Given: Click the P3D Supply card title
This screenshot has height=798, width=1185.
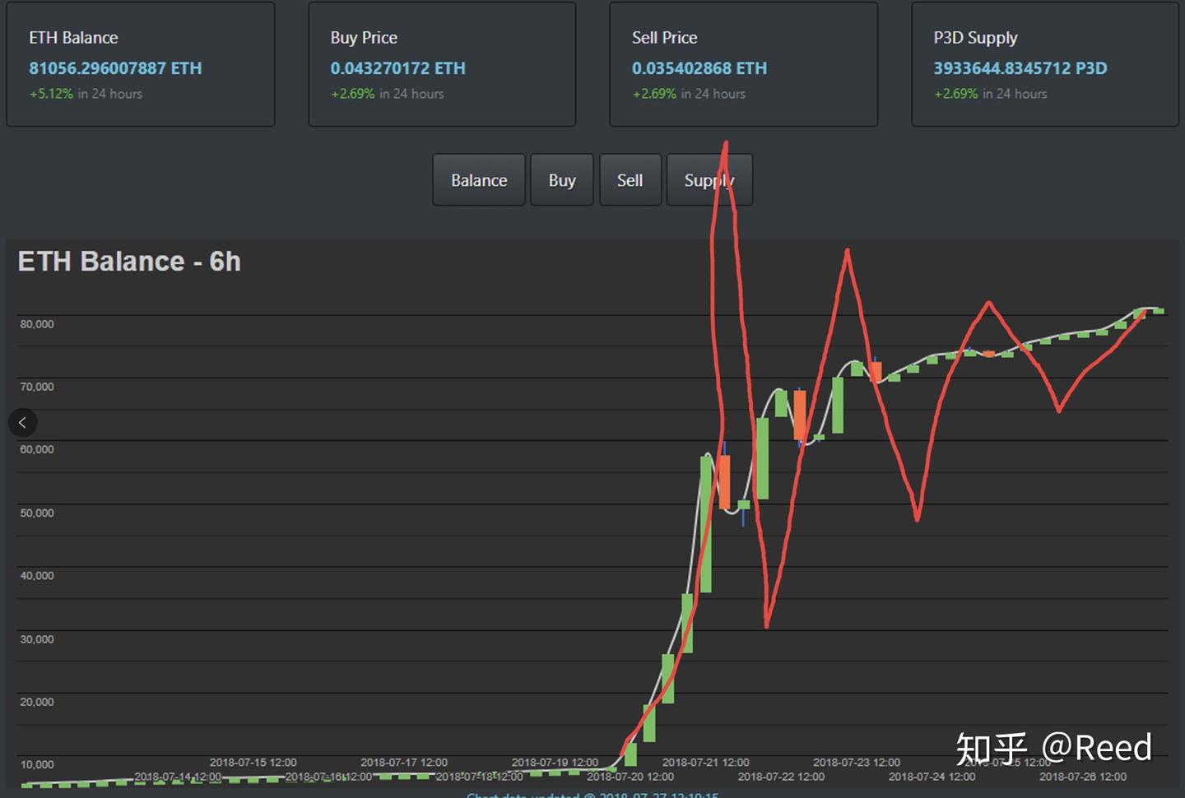Looking at the screenshot, I should click(x=975, y=38).
